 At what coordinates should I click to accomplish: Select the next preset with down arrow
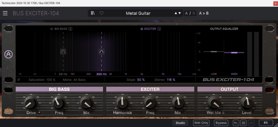pos(180,13)
